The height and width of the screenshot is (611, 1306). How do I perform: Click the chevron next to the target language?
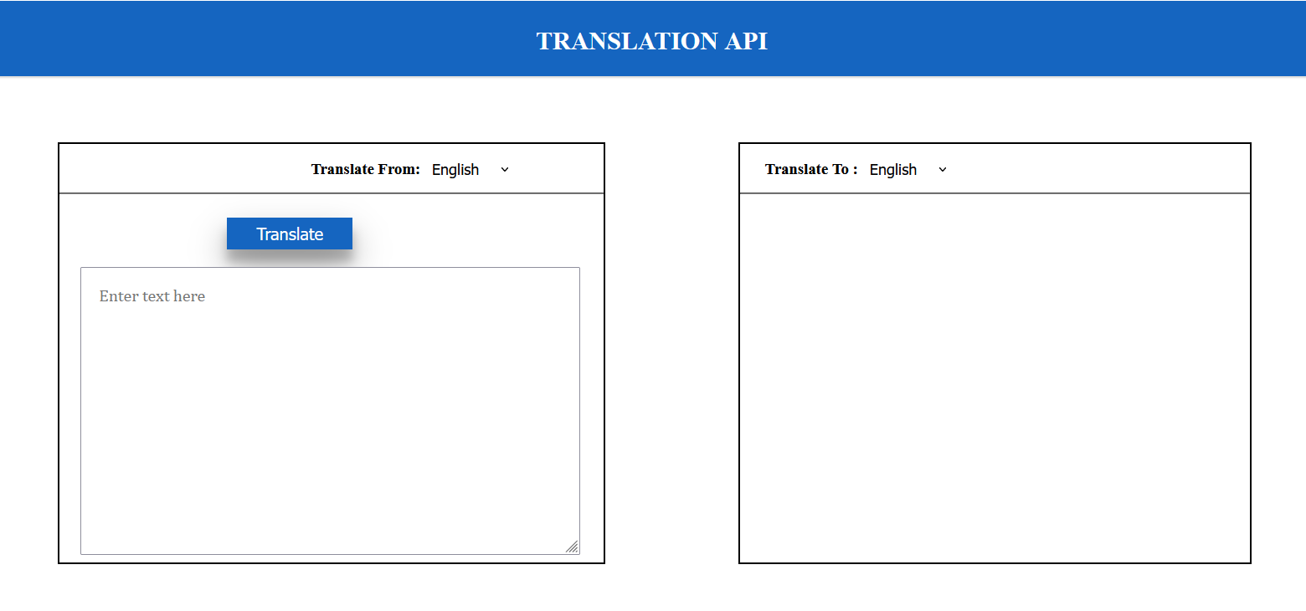pos(943,169)
